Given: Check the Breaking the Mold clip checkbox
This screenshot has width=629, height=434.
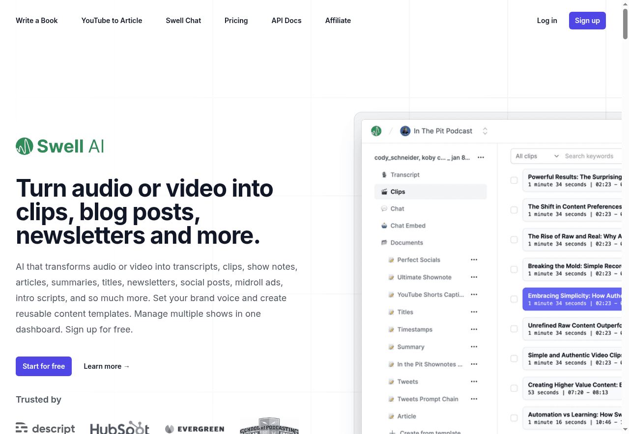Looking at the screenshot, I should [514, 270].
